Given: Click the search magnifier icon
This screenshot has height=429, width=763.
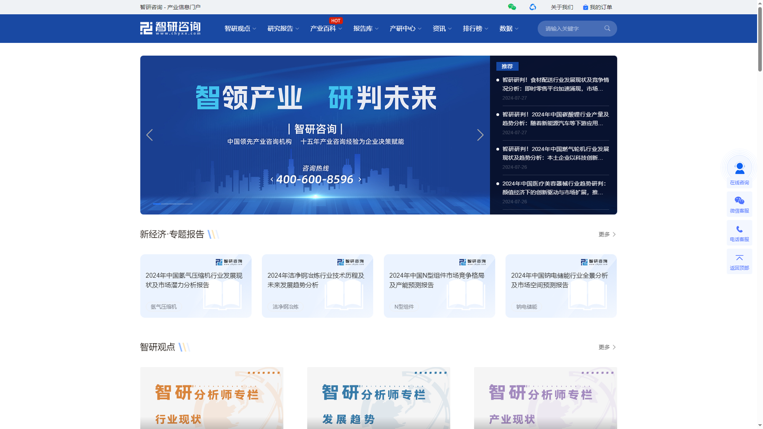Looking at the screenshot, I should coord(607,29).
